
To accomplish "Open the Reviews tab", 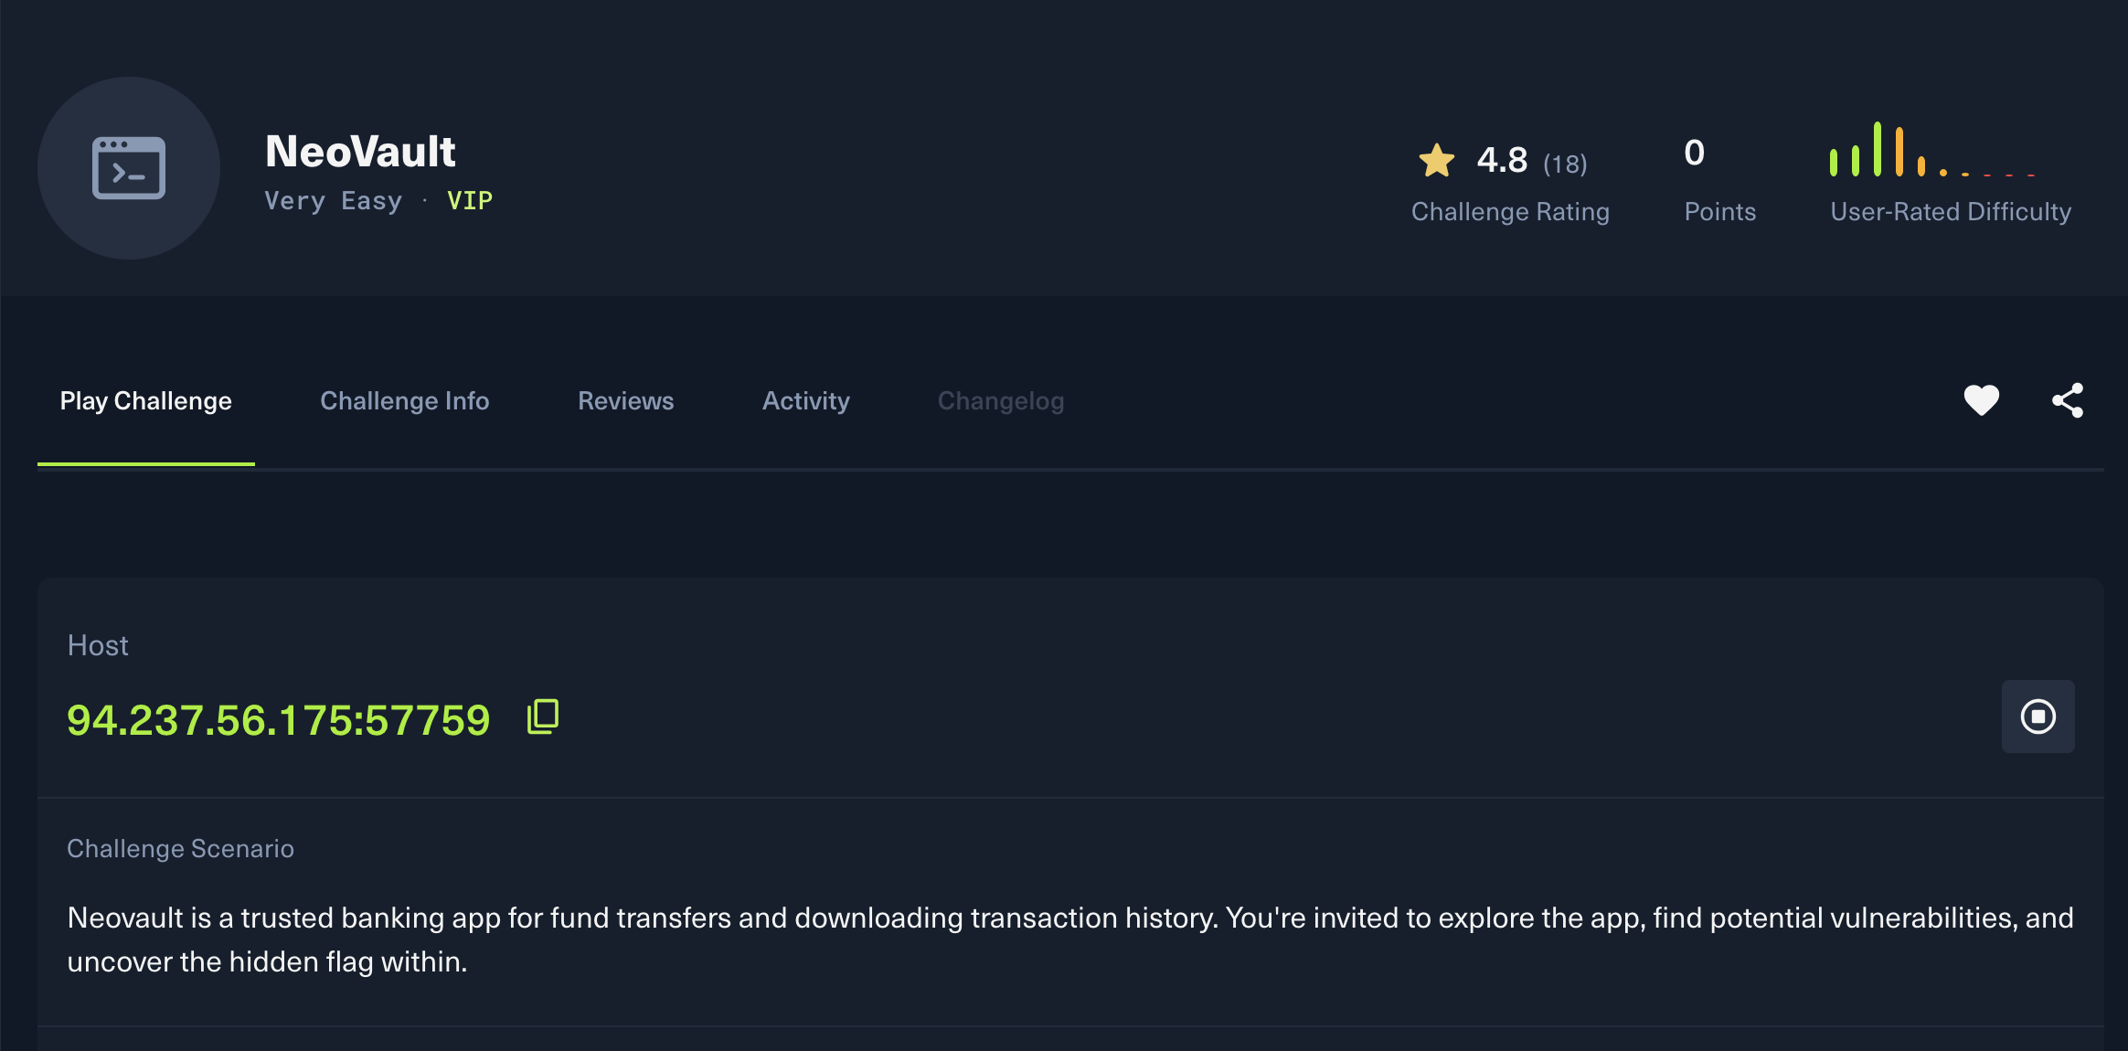I will 625,401.
